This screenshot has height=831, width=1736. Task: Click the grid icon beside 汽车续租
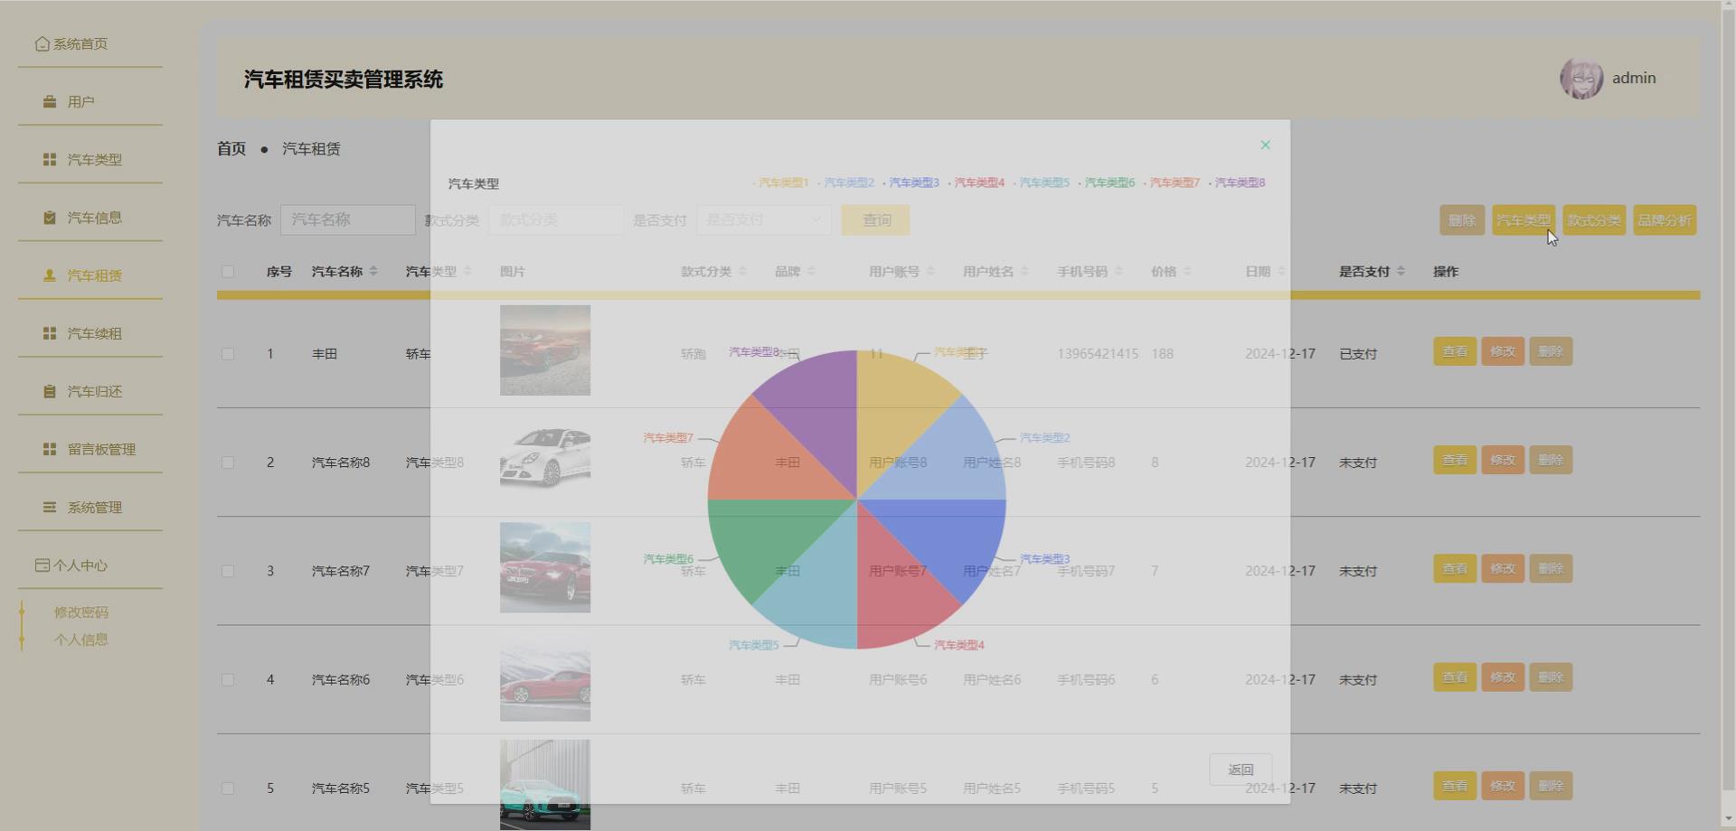click(x=50, y=333)
